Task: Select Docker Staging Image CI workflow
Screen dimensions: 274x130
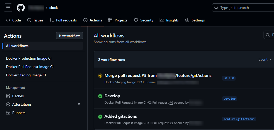Action: coord(26,75)
